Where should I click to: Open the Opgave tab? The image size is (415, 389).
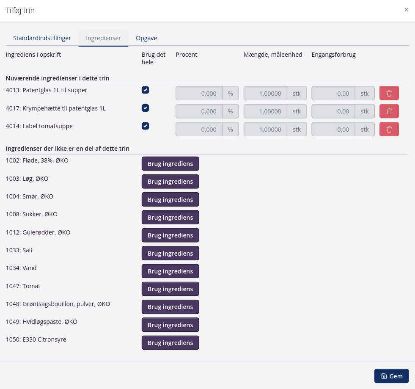(x=146, y=38)
